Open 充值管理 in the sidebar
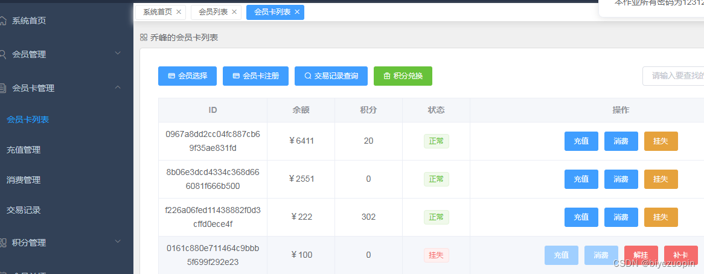Image resolution: width=704 pixels, height=274 pixels. pyautogui.click(x=24, y=150)
